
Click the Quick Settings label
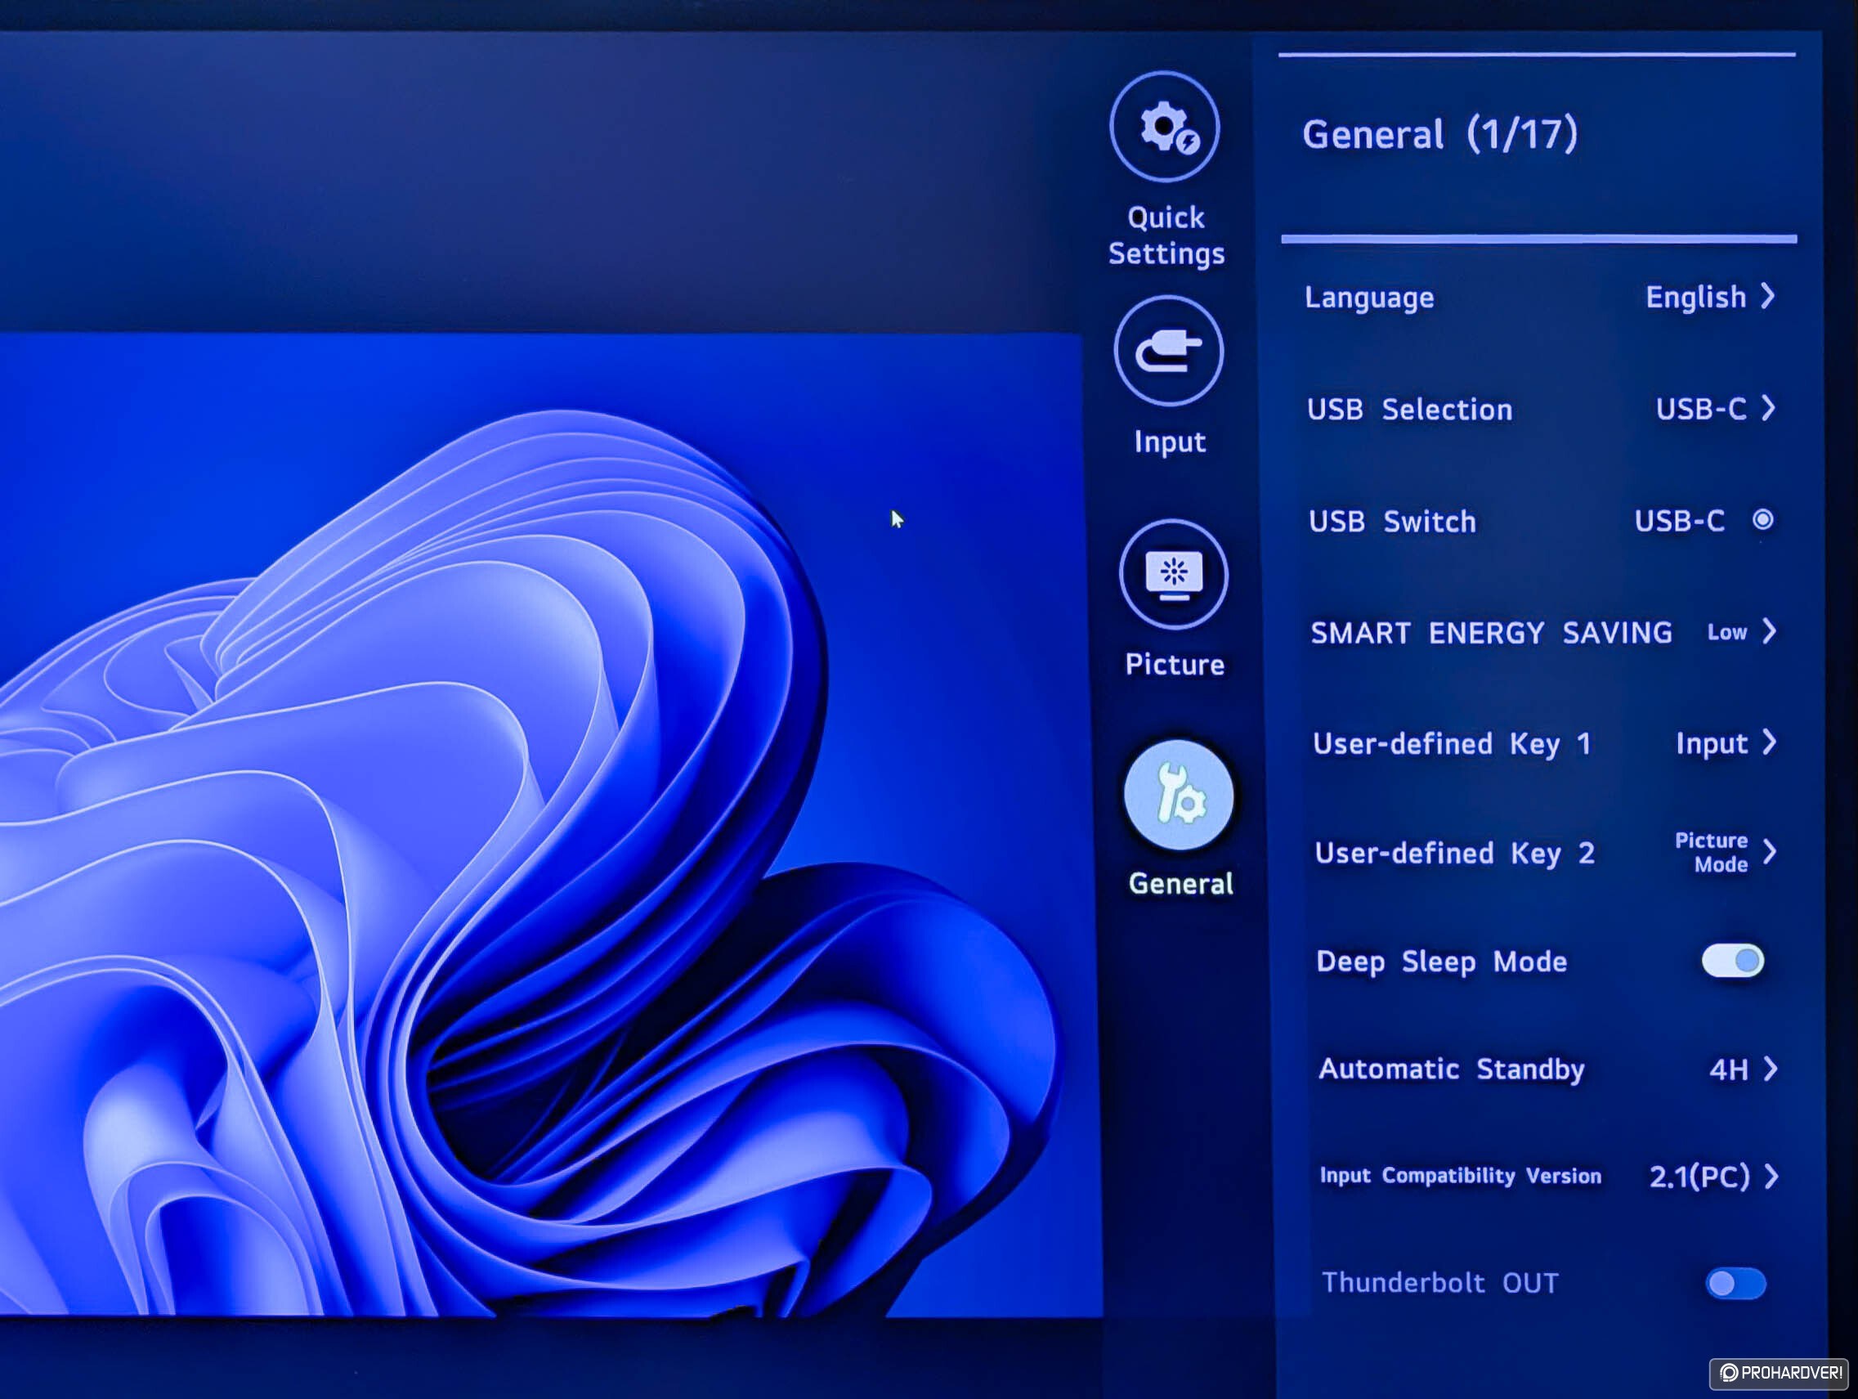(x=1166, y=236)
